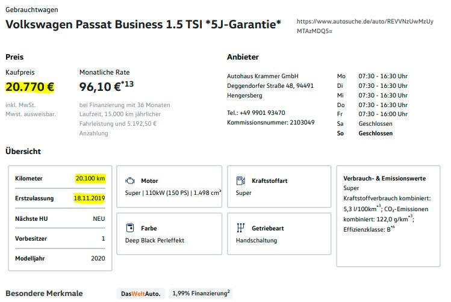Open the autosuche.de vehicle URL link
This screenshot has height=302, width=451.
[x=365, y=26]
